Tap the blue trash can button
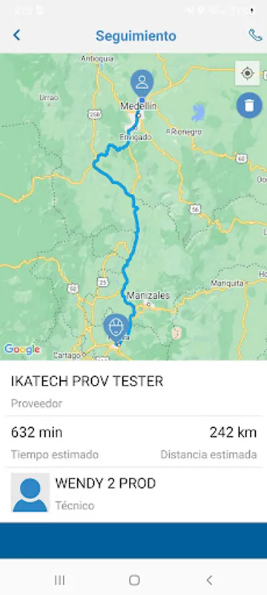The width and height of the screenshot is (267, 595). point(249,105)
